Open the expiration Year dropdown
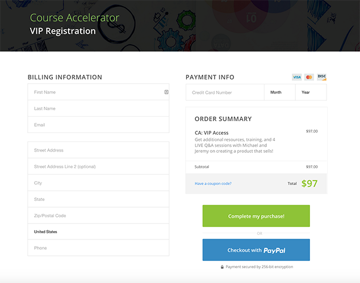360x283 pixels. pyautogui.click(x=311, y=92)
